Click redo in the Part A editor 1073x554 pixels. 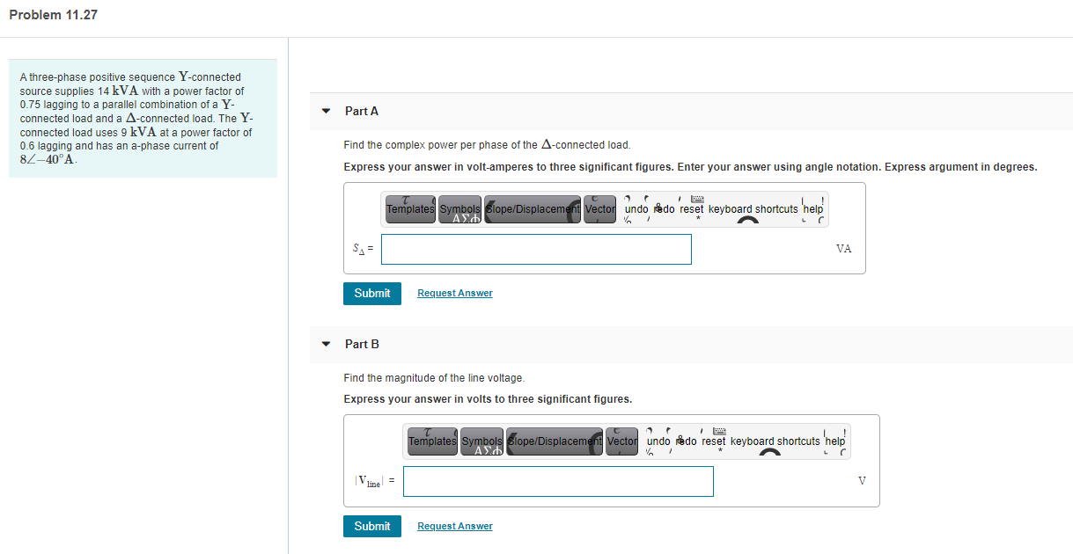tap(663, 209)
